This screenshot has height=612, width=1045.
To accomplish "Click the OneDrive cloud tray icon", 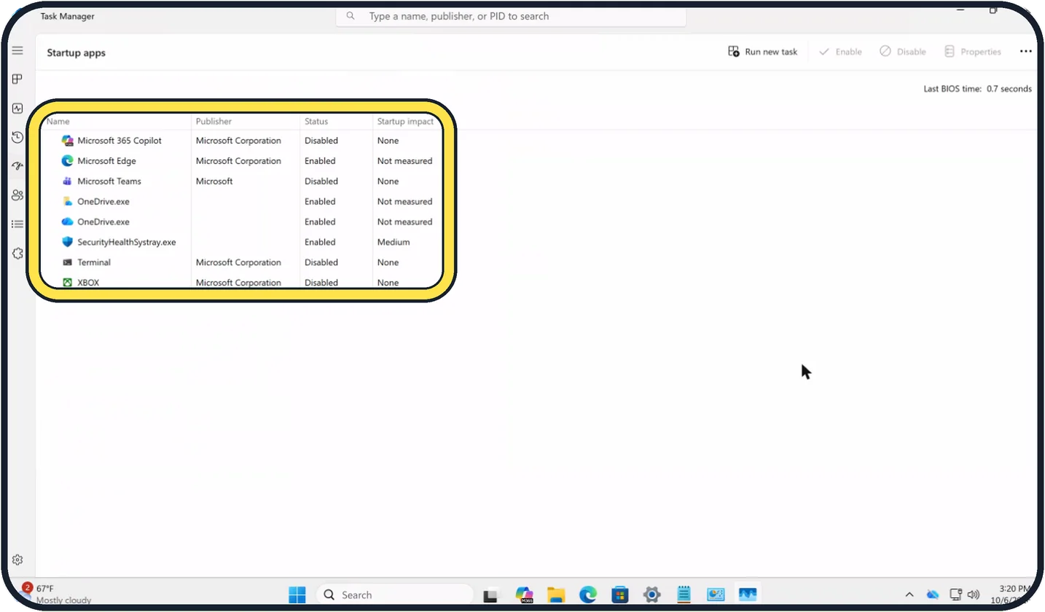I will click(x=933, y=595).
